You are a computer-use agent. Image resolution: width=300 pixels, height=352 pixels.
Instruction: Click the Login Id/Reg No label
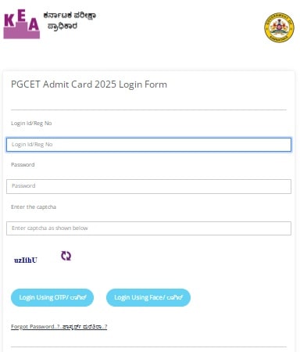click(31, 124)
